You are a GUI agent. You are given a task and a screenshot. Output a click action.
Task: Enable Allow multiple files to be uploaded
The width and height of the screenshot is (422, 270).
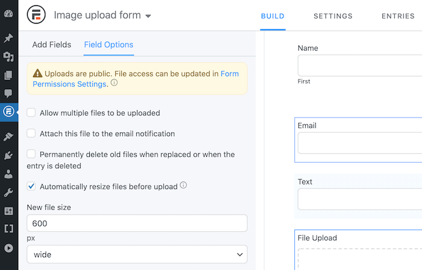click(31, 113)
